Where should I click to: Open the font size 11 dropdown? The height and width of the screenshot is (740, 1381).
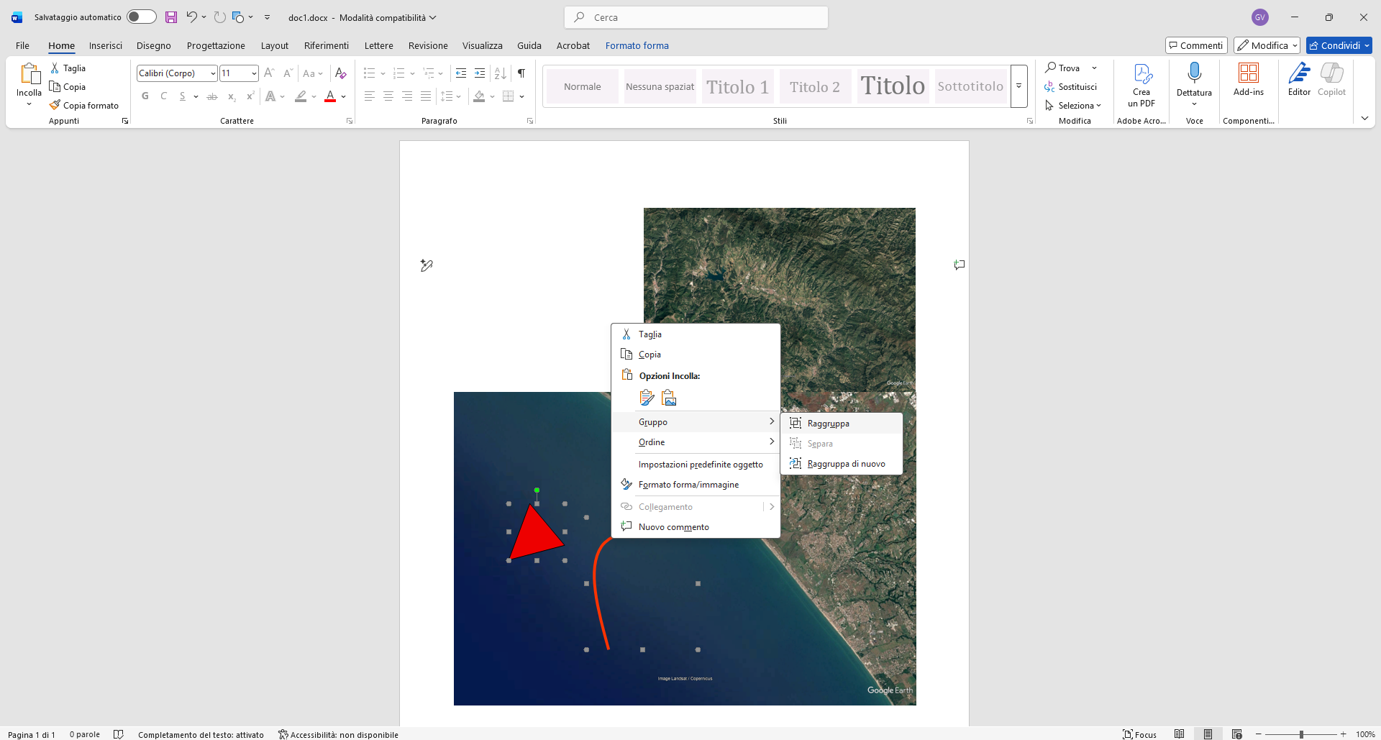[254, 73]
